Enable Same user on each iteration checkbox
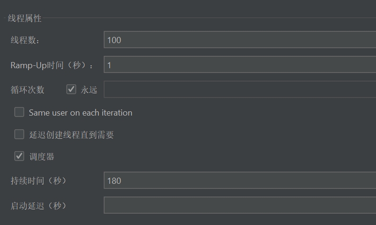376x225 pixels. coord(19,112)
